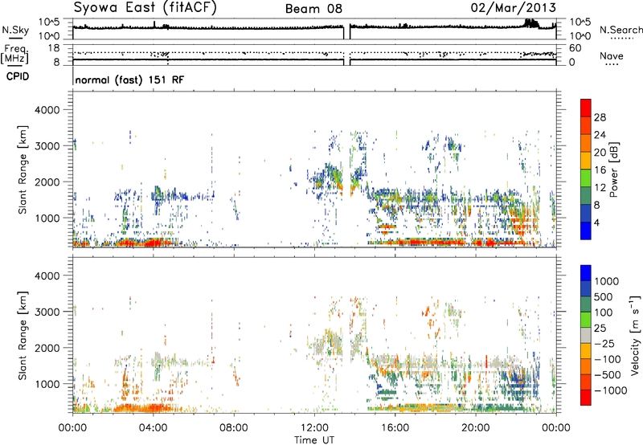The height and width of the screenshot is (445, 643).
Task: Click the "500" label on Velocity colorbar
Action: pyautogui.click(x=603, y=296)
